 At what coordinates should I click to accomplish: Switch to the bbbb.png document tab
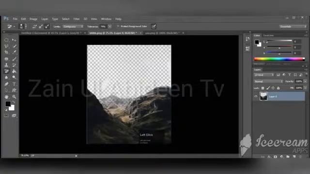[x=113, y=33]
